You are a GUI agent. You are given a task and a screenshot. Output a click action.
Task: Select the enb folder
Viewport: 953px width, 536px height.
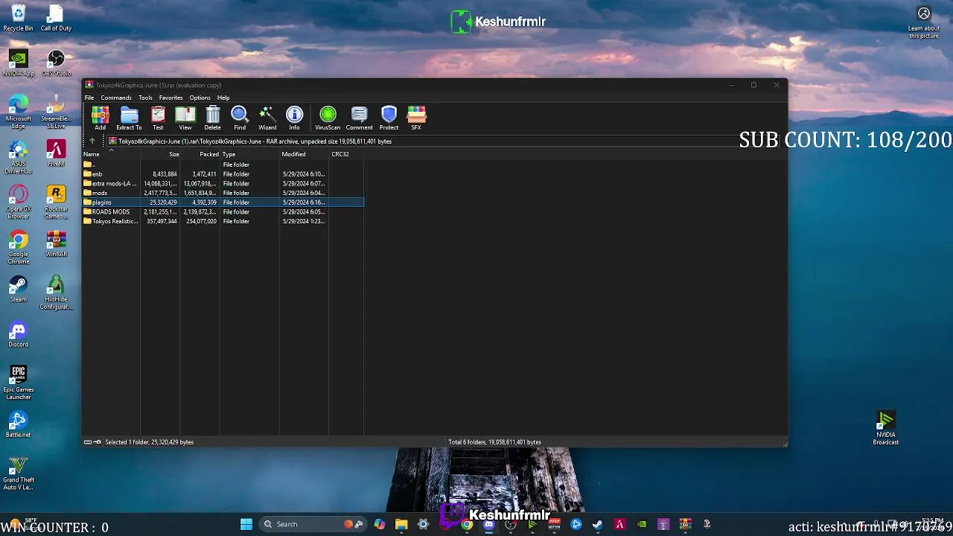[223, 174]
